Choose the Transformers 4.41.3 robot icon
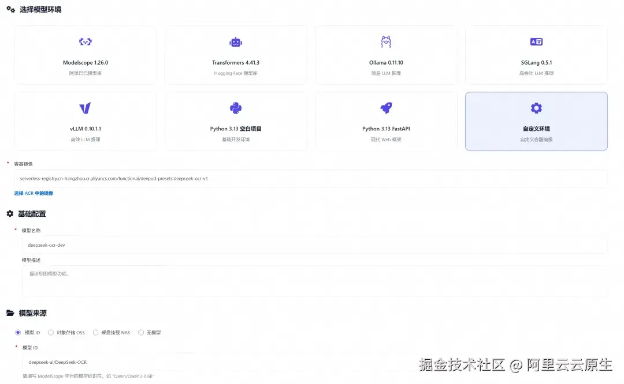Screen dimensions: 624x384 click(236, 42)
